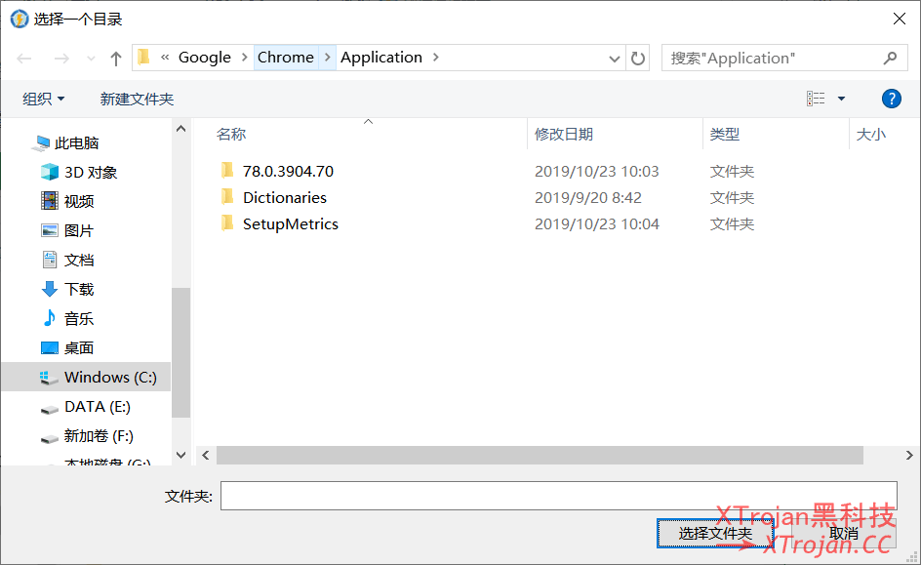The image size is (921, 565).
Task: Open the address bar history dropdown
Action: [615, 59]
